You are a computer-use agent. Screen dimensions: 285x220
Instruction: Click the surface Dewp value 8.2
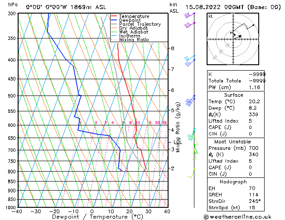253,108
